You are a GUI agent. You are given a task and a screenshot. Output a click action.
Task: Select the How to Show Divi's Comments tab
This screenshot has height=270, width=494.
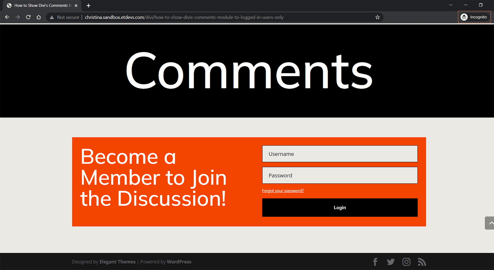pos(41,5)
